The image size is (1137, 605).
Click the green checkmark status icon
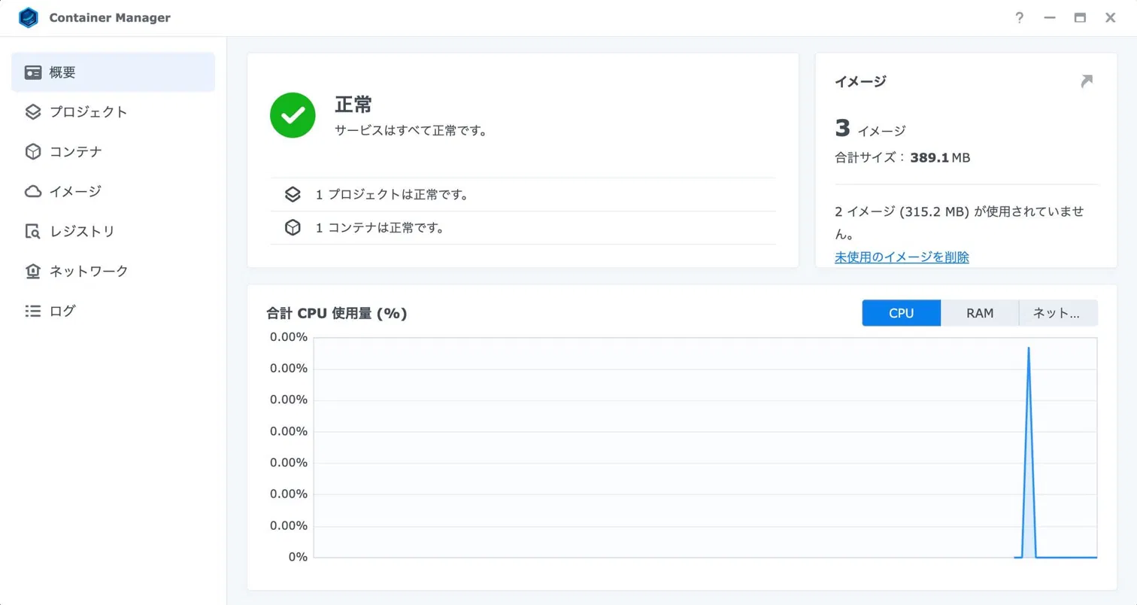point(293,115)
